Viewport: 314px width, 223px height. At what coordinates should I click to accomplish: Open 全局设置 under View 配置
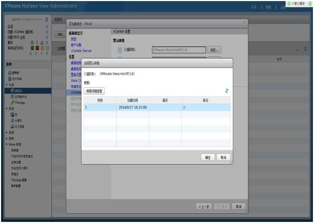[x=16, y=162]
